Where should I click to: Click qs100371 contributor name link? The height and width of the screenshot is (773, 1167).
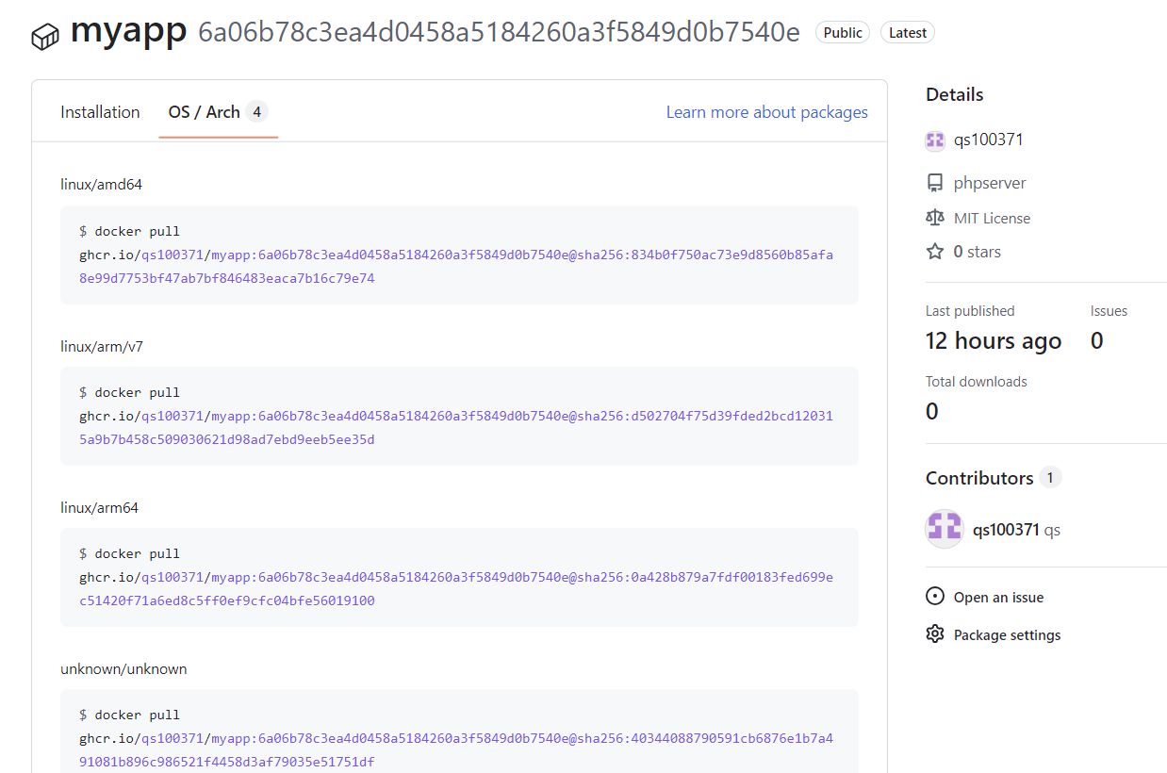(x=1006, y=530)
